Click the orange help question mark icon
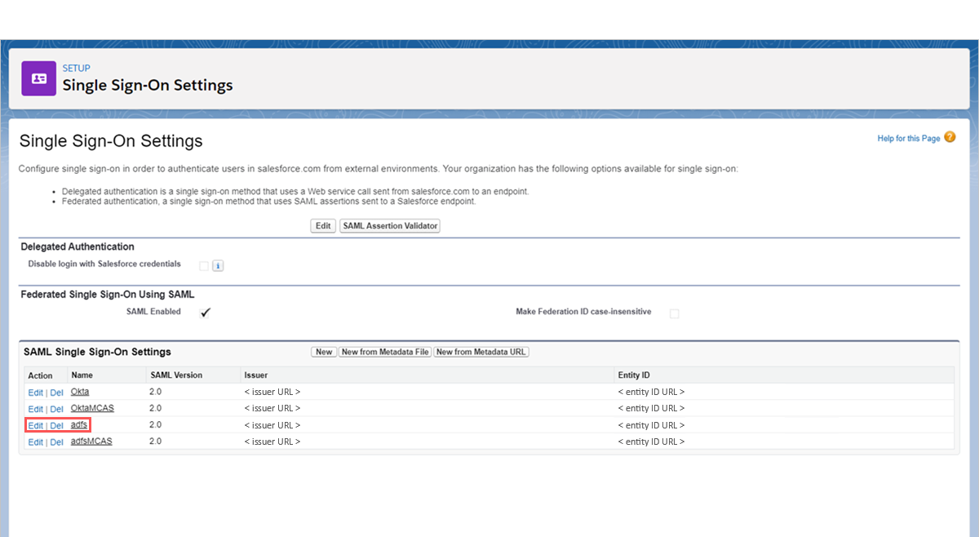Viewport: 979px width, 537px height. [948, 138]
